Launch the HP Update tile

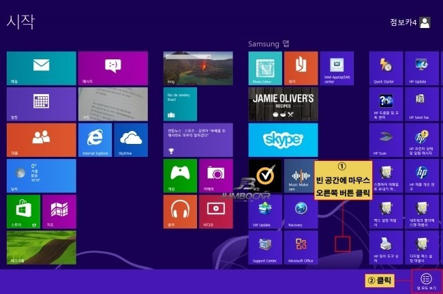pyautogui.click(x=422, y=68)
